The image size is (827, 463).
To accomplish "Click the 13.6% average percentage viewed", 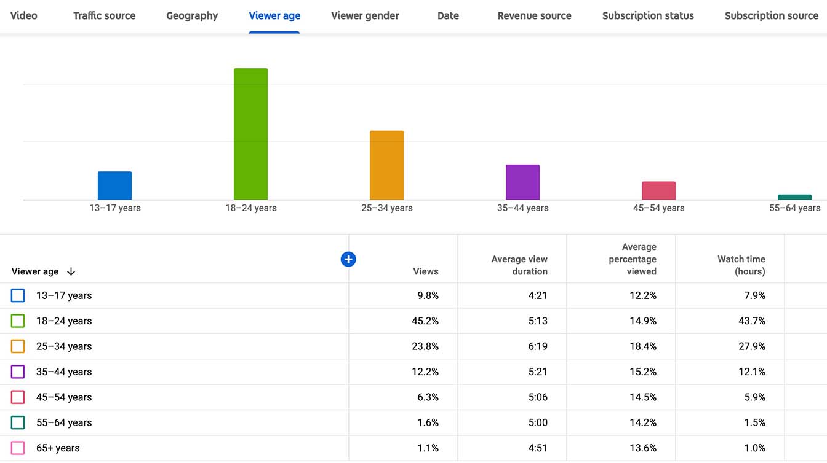I will [643, 448].
